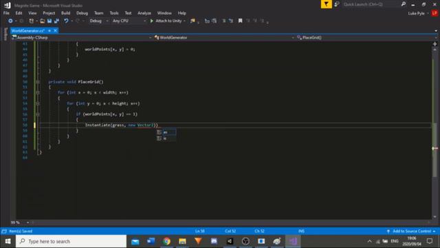Collapse the if worldPoints block

(38, 114)
